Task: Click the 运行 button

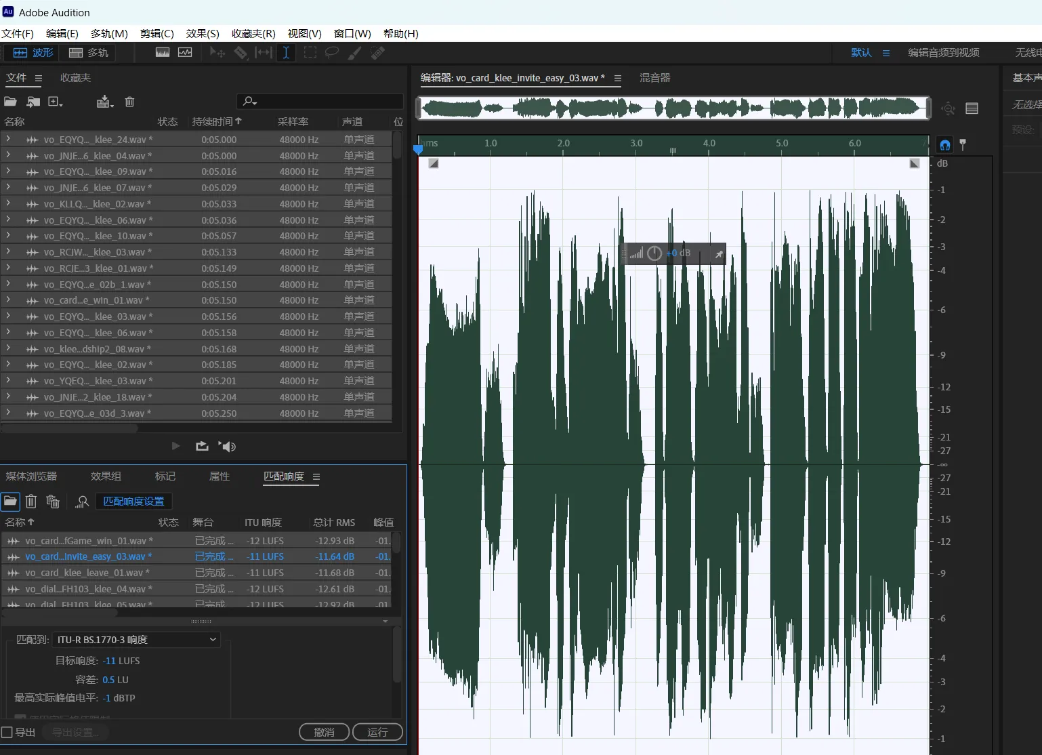Action: [377, 732]
